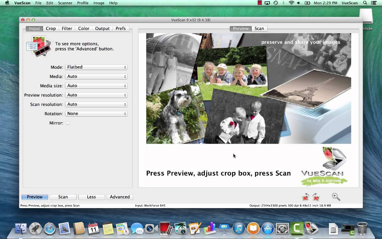
Task: Select the zoom-in magnifier icon
Action: 336,197
